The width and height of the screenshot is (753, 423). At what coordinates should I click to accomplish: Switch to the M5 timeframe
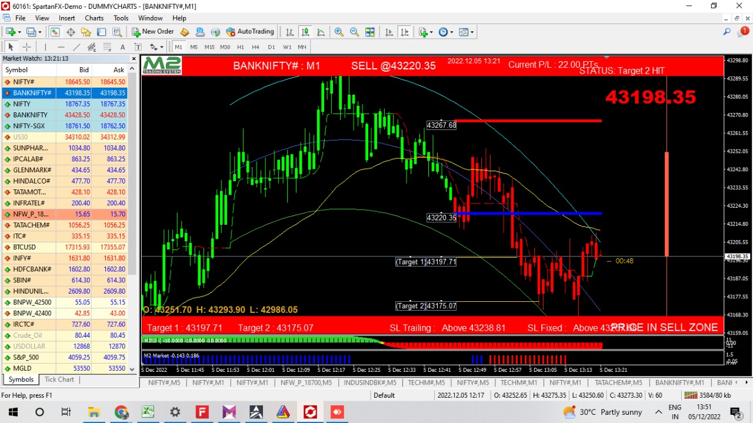coord(194,47)
